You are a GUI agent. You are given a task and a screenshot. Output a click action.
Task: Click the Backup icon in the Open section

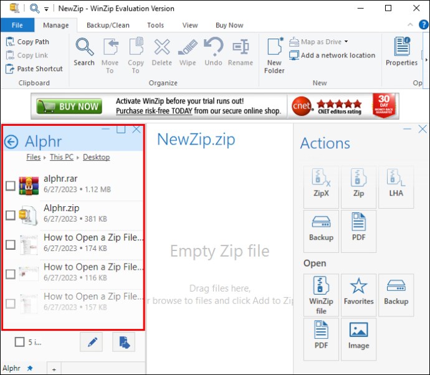point(396,295)
